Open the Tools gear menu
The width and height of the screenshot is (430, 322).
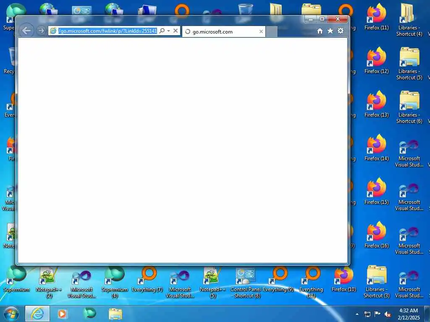[x=341, y=31]
